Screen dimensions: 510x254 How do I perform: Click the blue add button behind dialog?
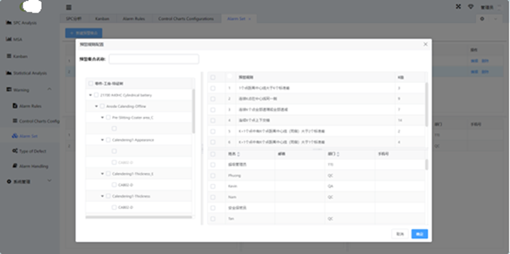pyautogui.click(x=84, y=33)
